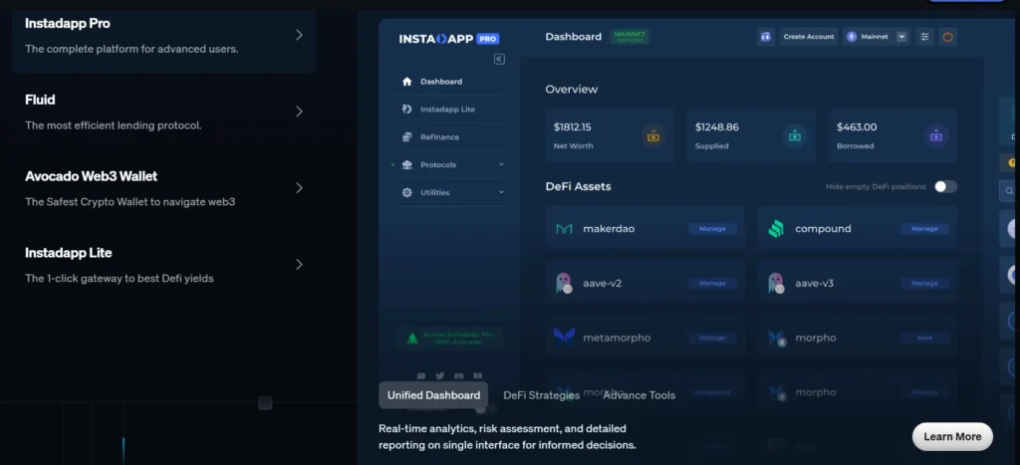Click the makerdao logo icon
Viewport: 1020px width, 465px height.
(x=564, y=229)
